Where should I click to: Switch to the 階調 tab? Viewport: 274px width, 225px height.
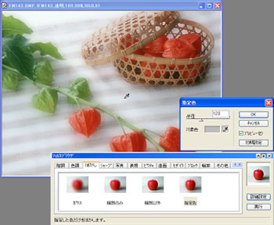click(x=61, y=165)
